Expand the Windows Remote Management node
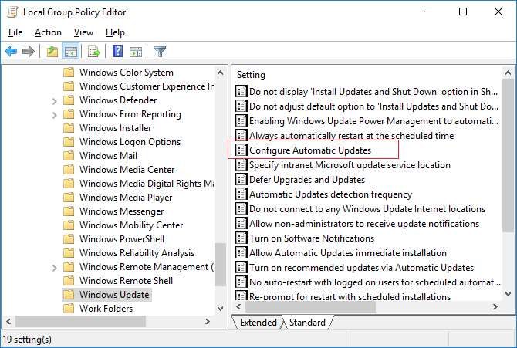Viewport: 517px width, 348px height. click(x=53, y=267)
